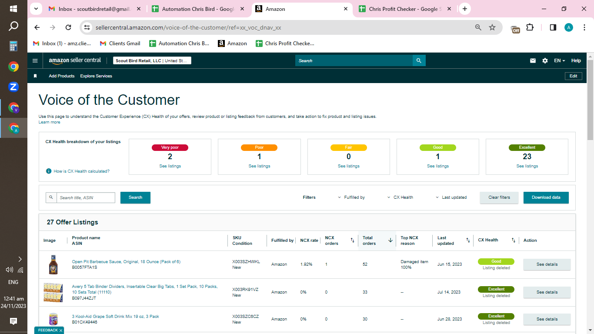Image resolution: width=594 pixels, height=334 pixels.
Task: Click Learn more link
Action: pyautogui.click(x=50, y=122)
